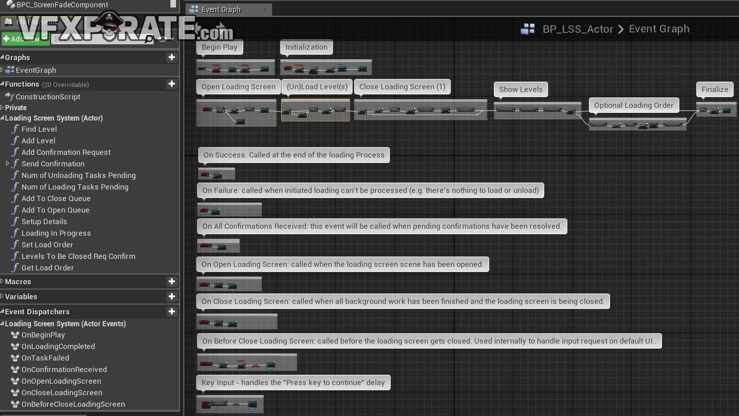Screen dimensions: 739x416
Task: Click the OnTaskFailed dispatcher icon
Action: (15, 358)
